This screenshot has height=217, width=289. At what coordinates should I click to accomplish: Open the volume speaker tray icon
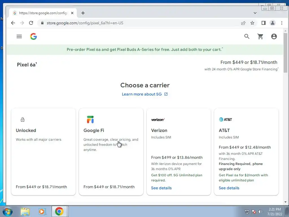[260, 212]
